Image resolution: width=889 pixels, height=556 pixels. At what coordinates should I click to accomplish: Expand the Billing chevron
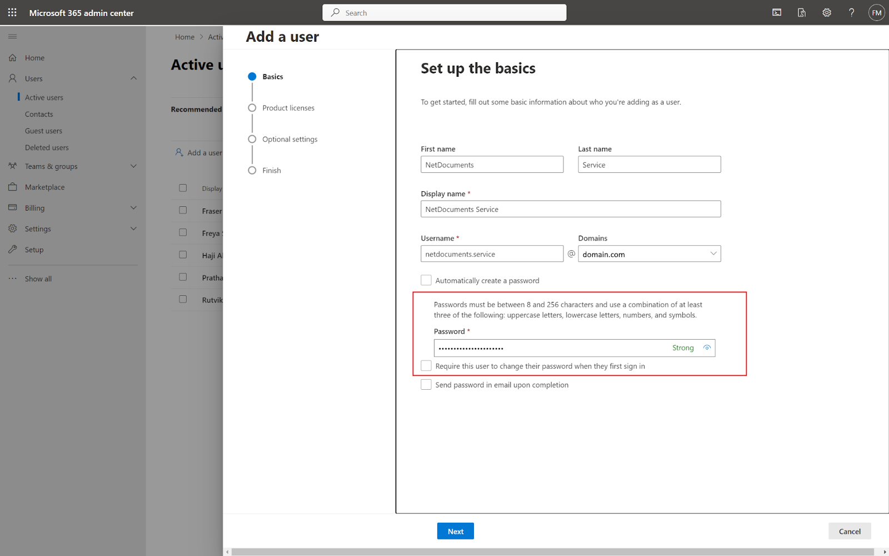point(133,207)
